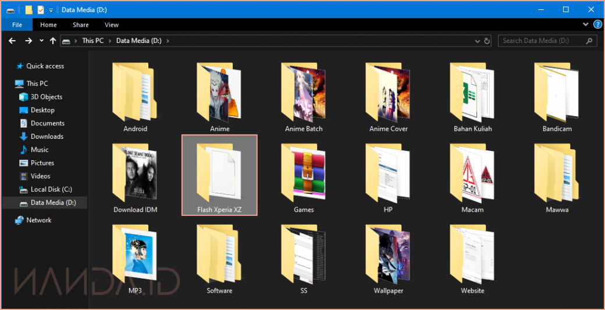
Task: Click This PC in the breadcrumb path
Action: coord(93,41)
